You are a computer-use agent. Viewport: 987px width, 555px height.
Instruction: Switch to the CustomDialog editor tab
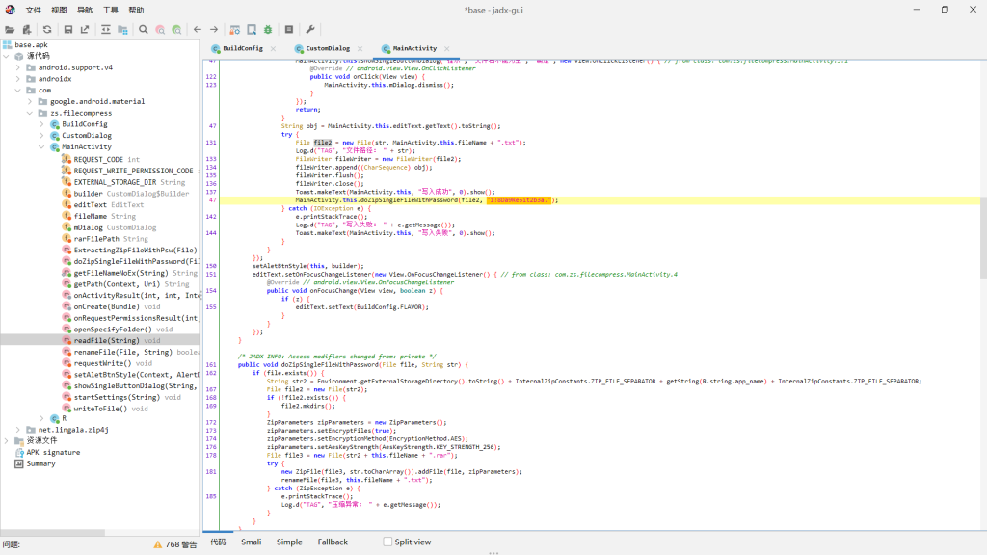pos(328,48)
